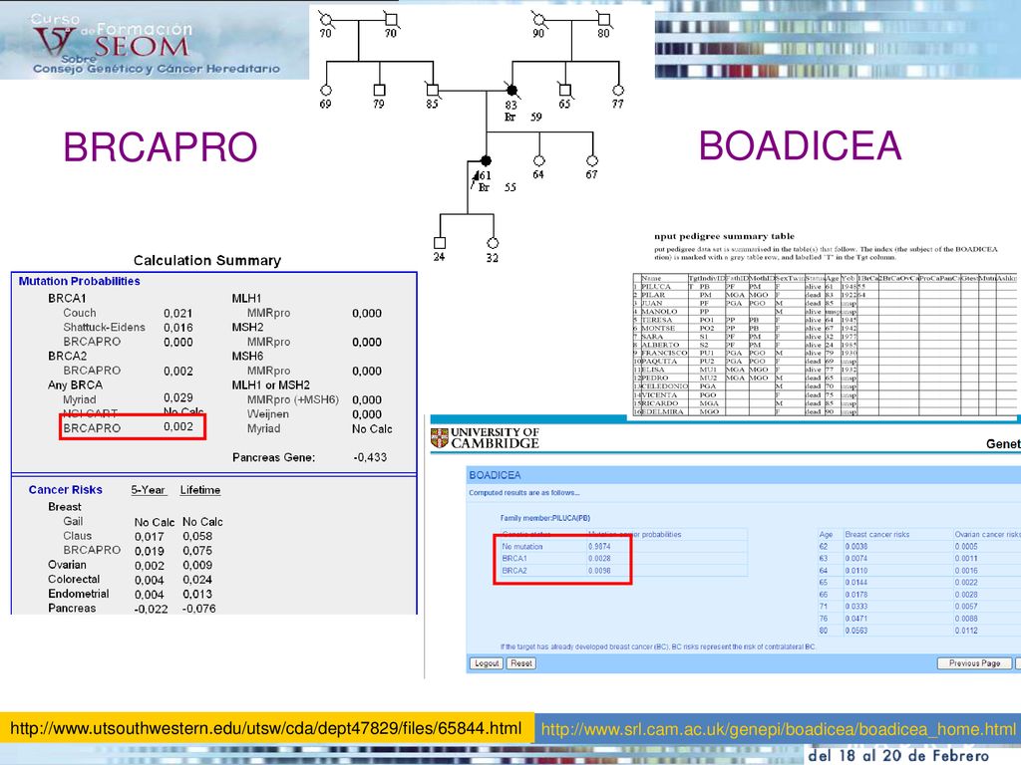
Task: Click the crossed square labeled 85
Action: pyautogui.click(x=433, y=90)
